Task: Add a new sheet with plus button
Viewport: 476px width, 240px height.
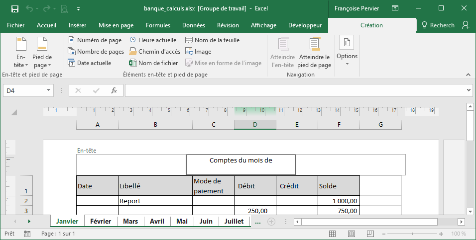Action: pyautogui.click(x=271, y=222)
